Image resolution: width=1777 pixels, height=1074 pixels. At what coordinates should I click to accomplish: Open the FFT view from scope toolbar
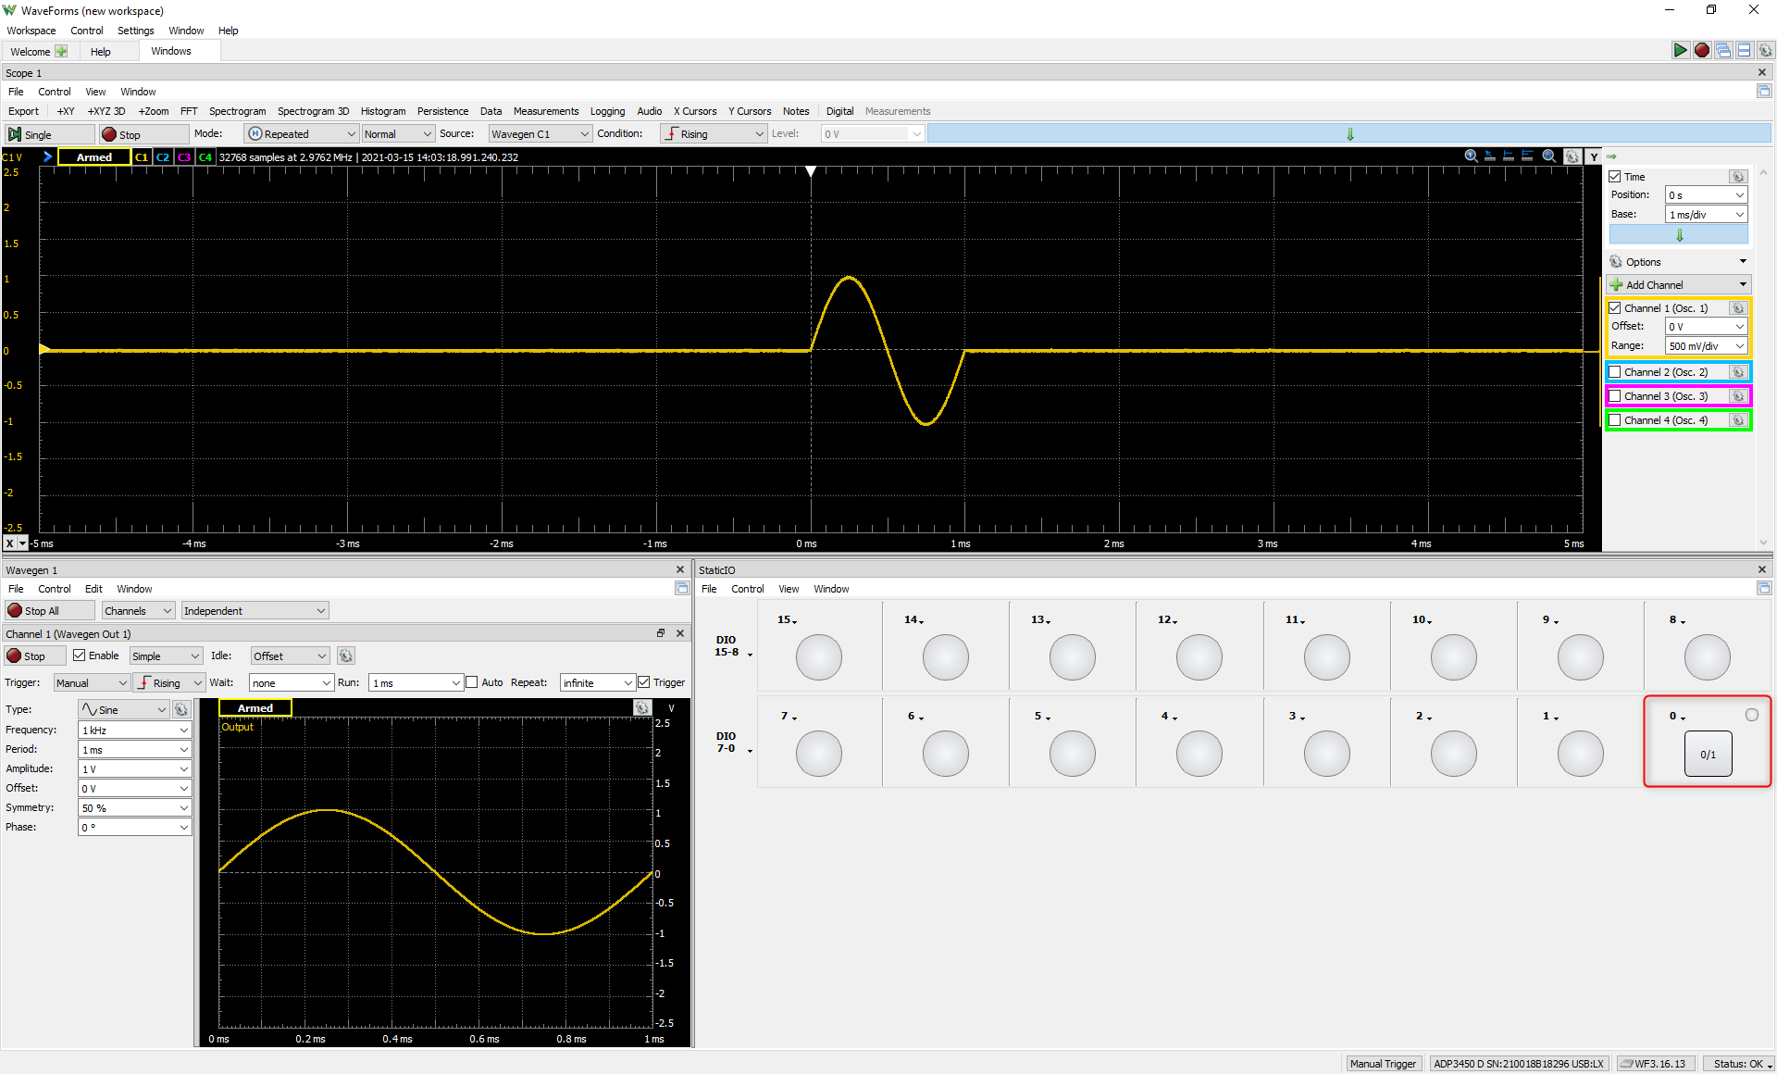(189, 111)
